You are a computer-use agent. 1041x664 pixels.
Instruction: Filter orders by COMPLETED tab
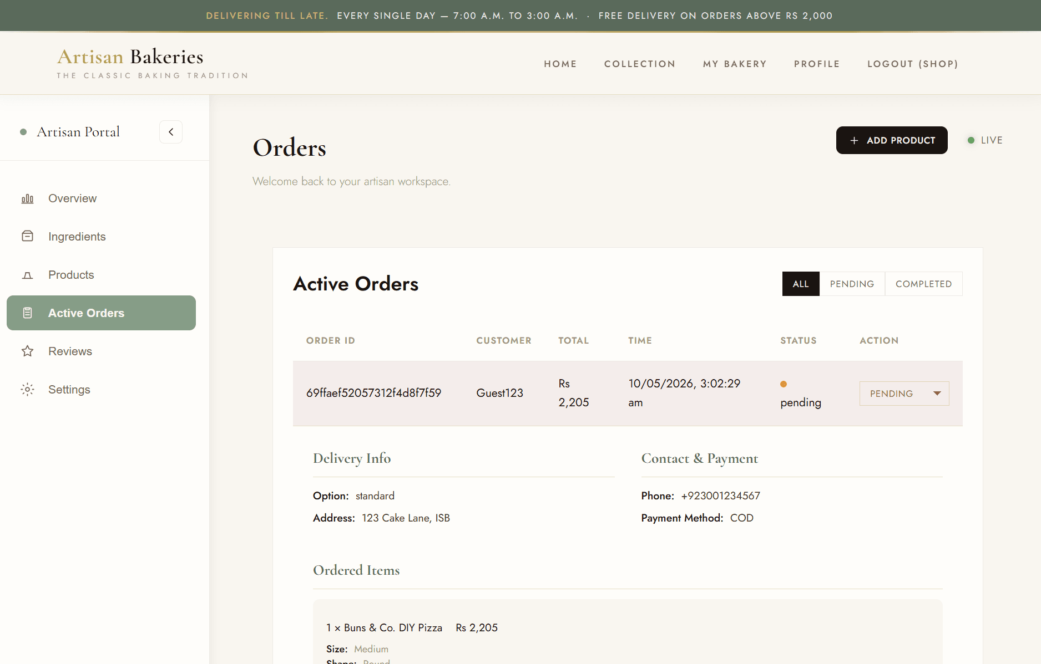(923, 284)
